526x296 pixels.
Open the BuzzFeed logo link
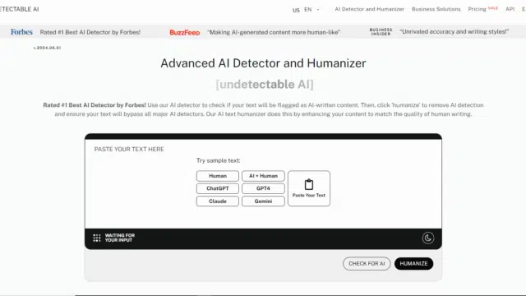tap(184, 32)
